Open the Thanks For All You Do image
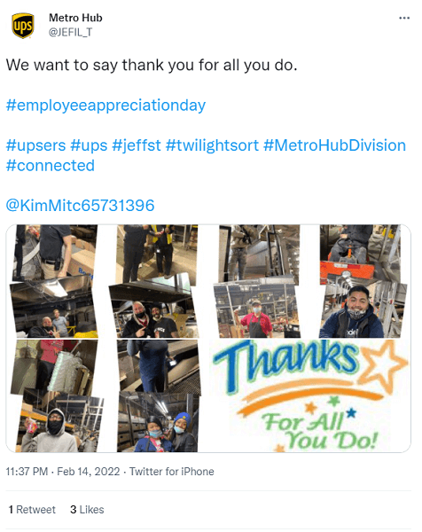The width and height of the screenshot is (422, 532). point(309,396)
